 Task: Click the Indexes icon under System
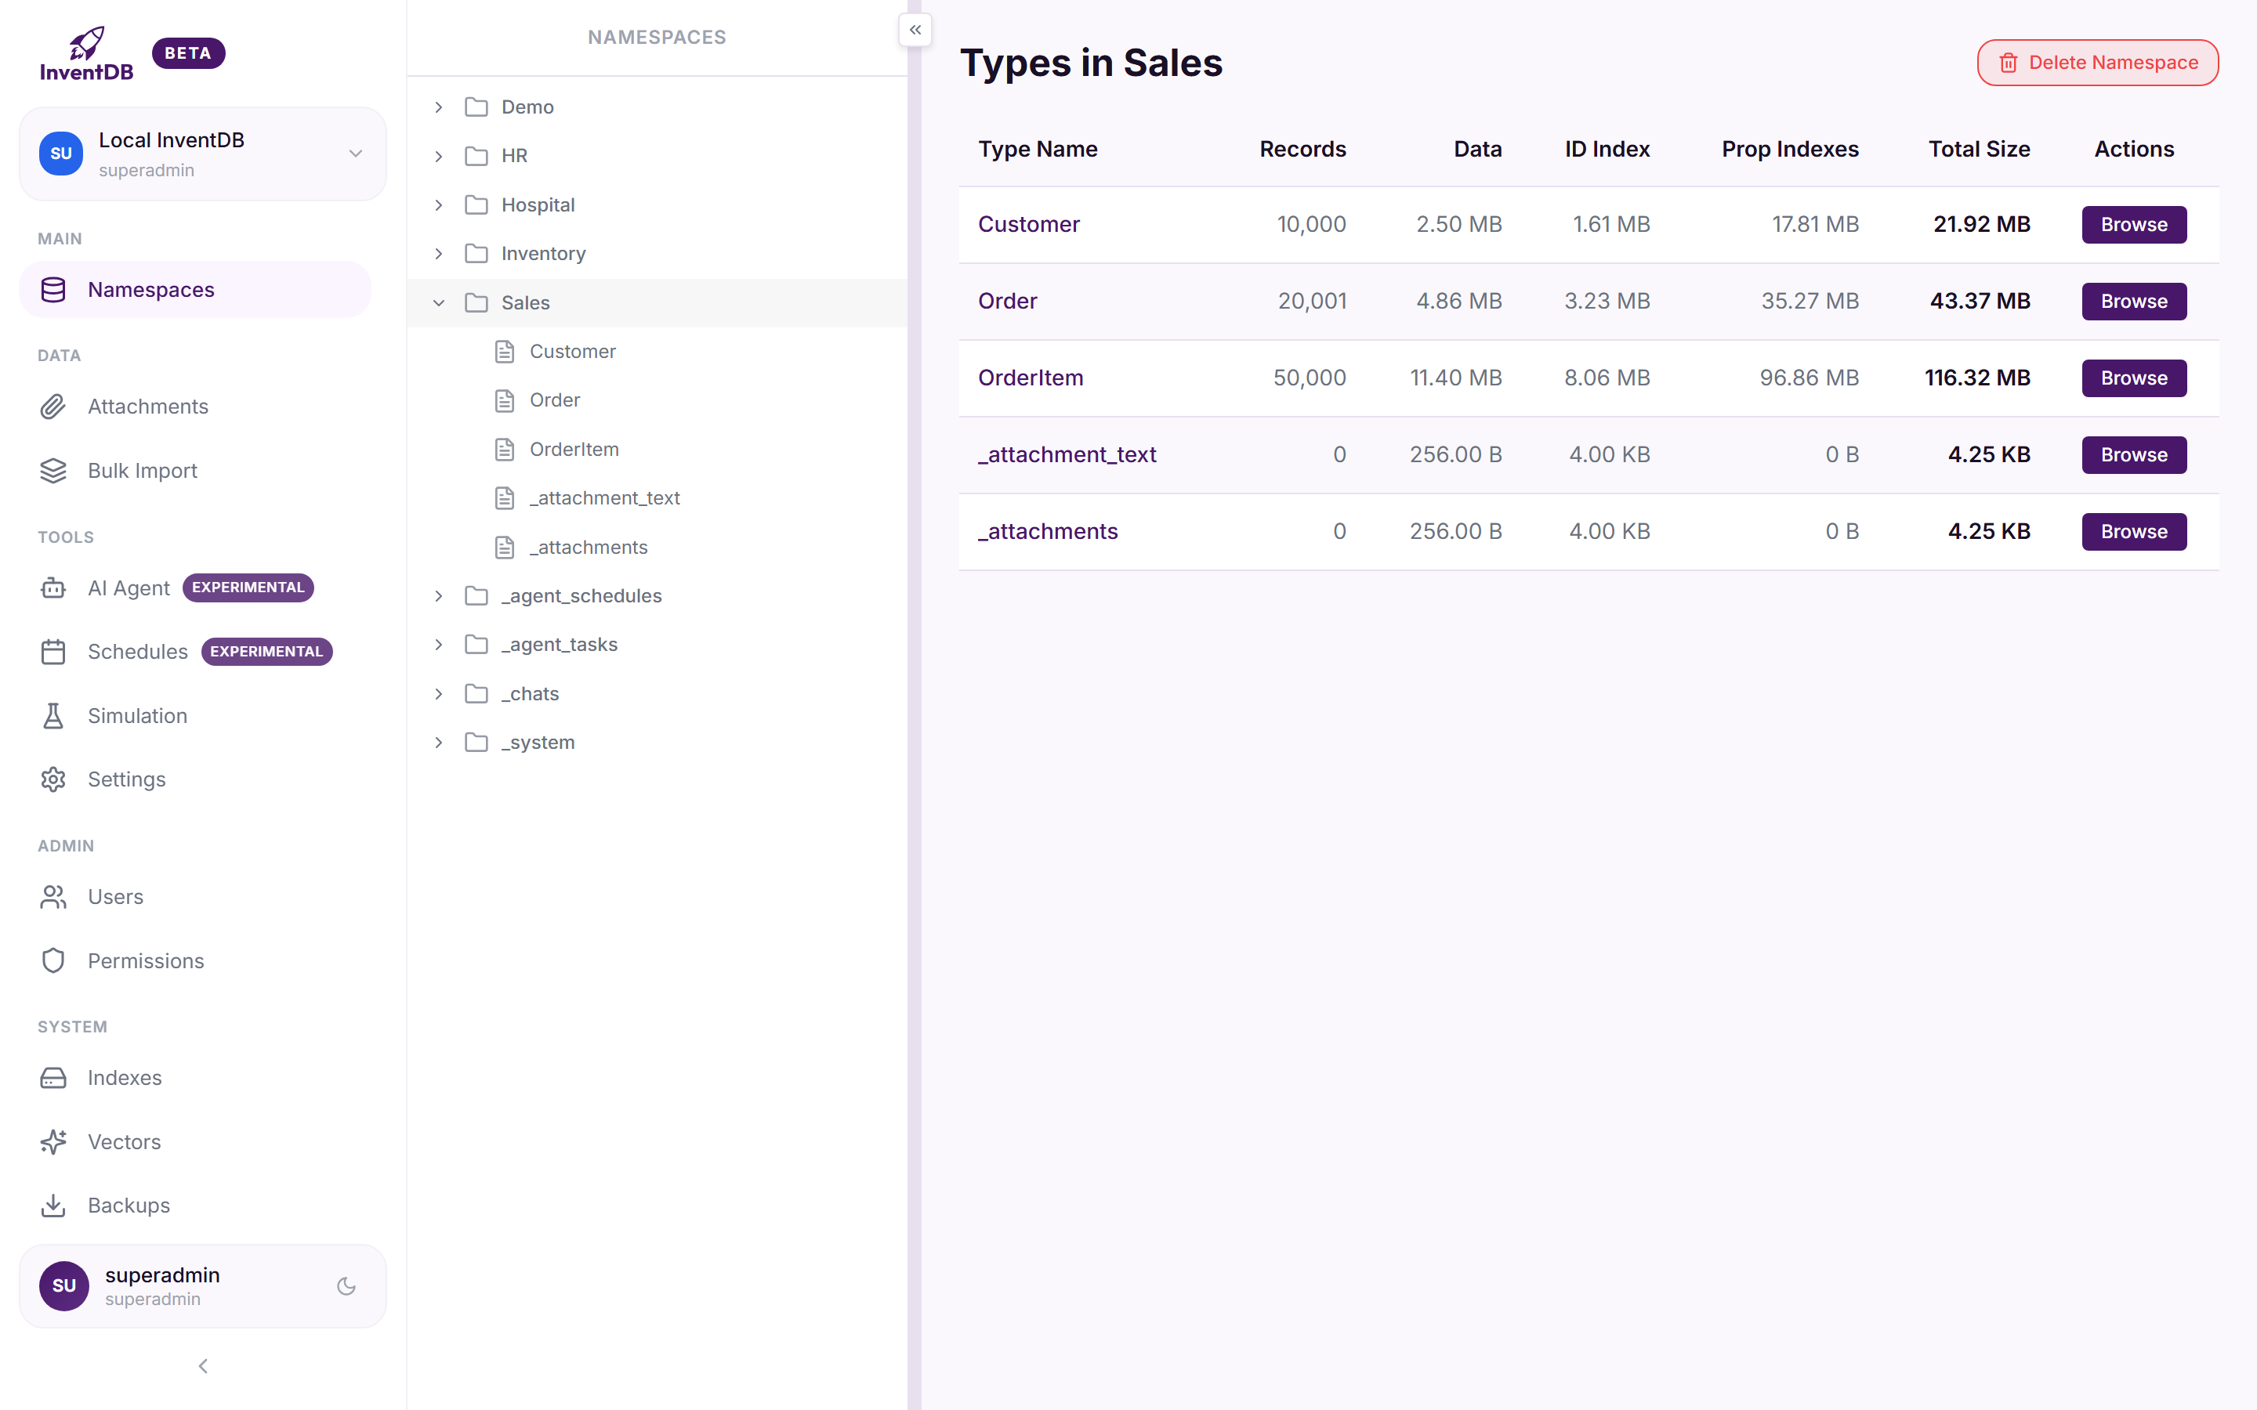coord(53,1077)
